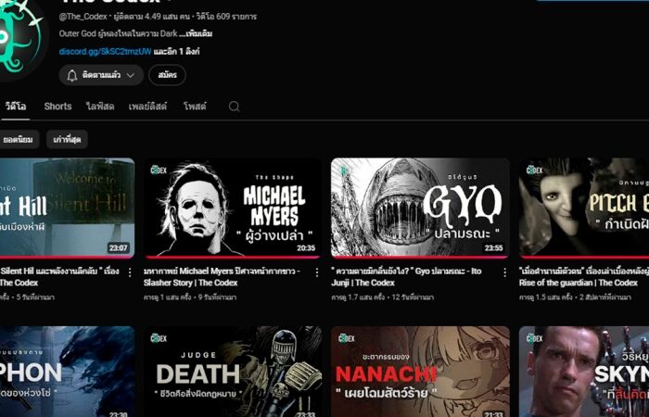This screenshot has width=649, height=417.
Task: Click the Codex logo on Nanachi thumbnail
Action: click(346, 338)
